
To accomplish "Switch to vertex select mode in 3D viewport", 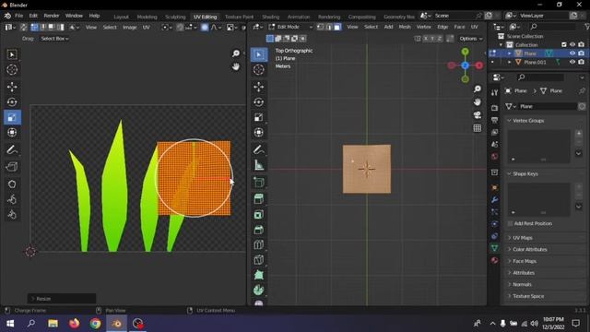I will pos(320,27).
